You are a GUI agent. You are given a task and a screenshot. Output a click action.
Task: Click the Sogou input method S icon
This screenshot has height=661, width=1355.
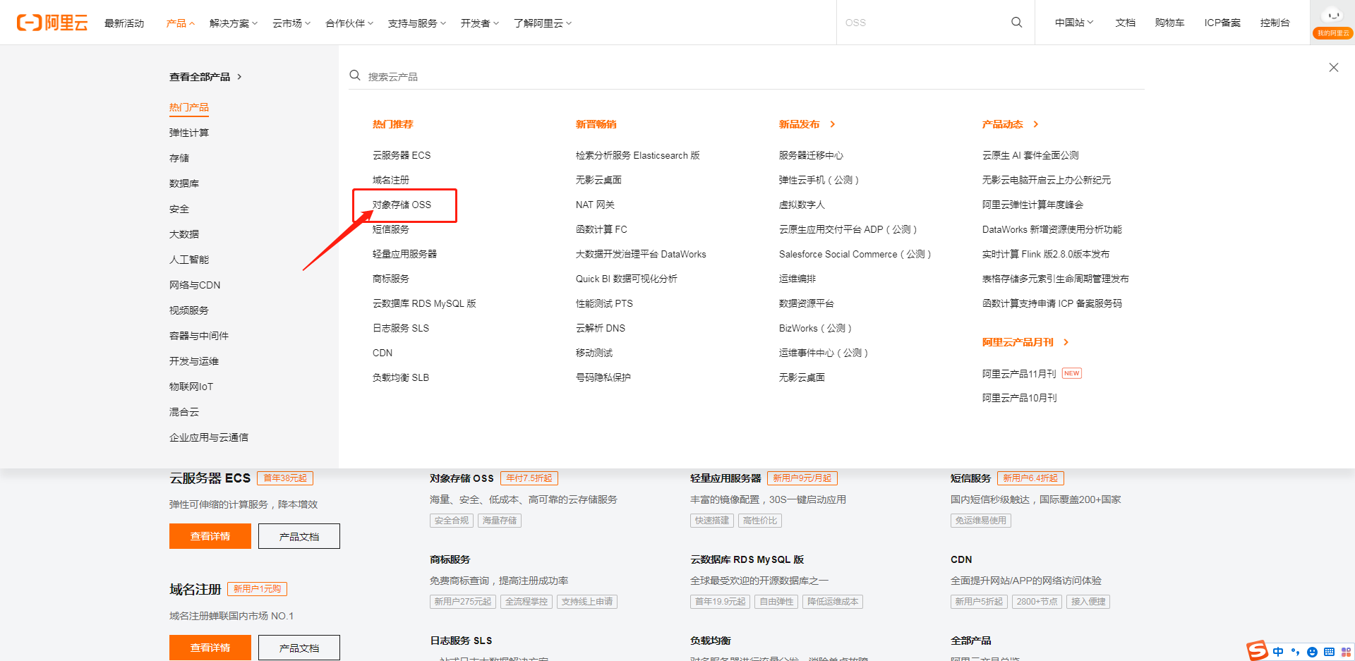tap(1257, 650)
